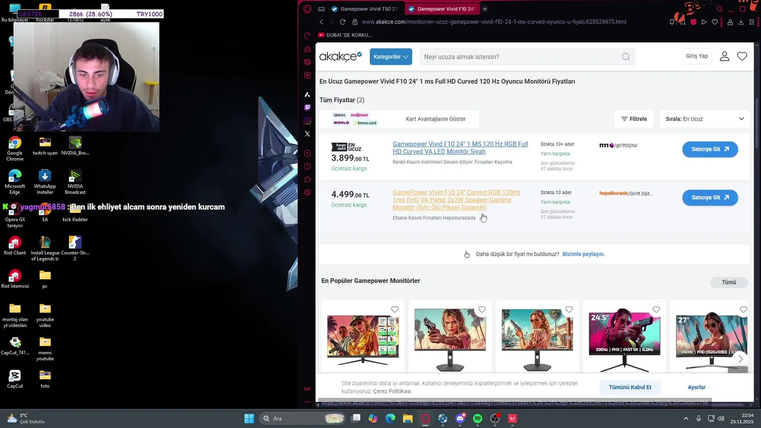The width and height of the screenshot is (761, 428).
Task: Open File Explorer from the taskbar
Action: pyautogui.click(x=407, y=418)
